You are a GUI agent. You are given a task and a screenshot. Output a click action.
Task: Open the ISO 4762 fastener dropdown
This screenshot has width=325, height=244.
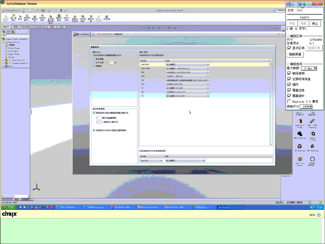coord(188,84)
